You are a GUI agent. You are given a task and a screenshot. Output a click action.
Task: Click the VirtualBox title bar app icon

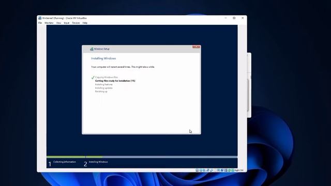pos(40,18)
